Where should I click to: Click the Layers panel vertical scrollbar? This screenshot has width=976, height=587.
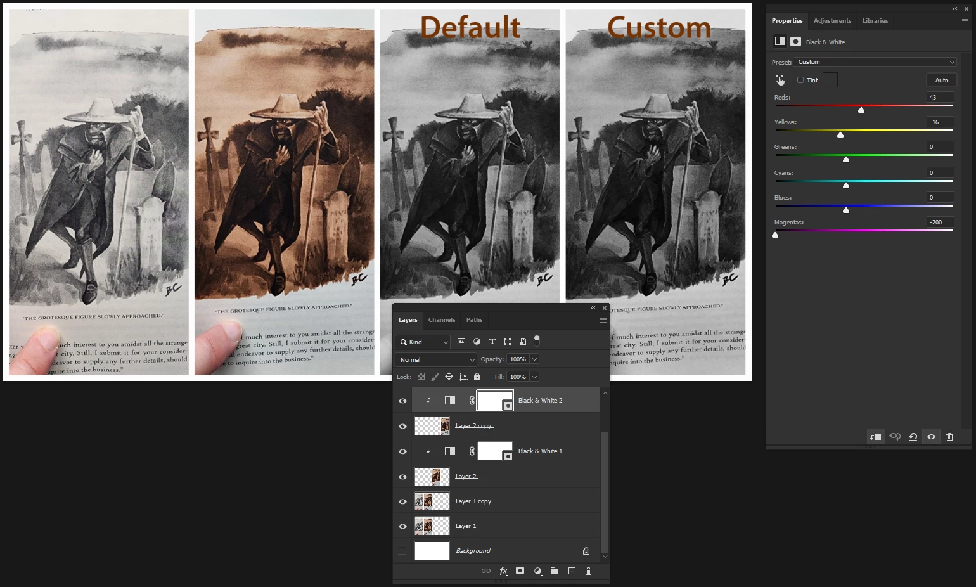(x=605, y=491)
